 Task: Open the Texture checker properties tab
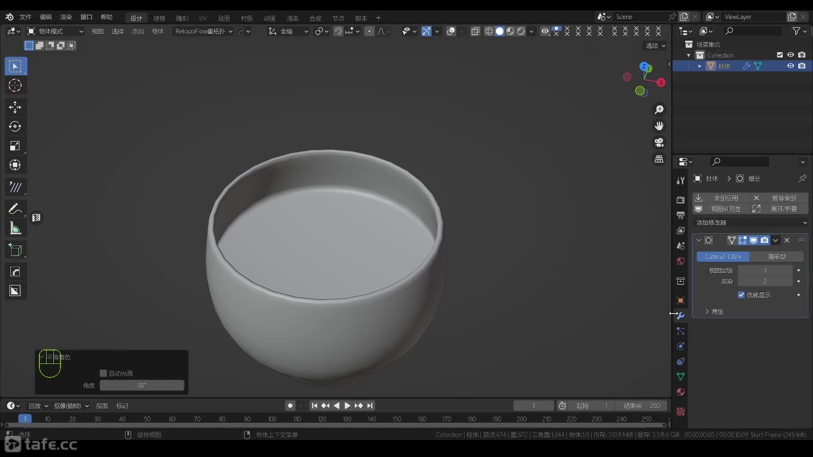680,412
